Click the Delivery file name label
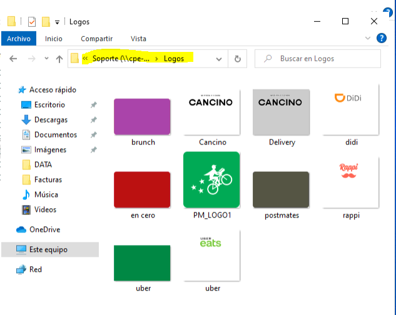396x315 pixels. click(x=282, y=142)
